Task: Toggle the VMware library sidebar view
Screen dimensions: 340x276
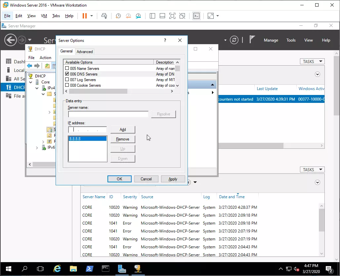Action: tap(152, 16)
